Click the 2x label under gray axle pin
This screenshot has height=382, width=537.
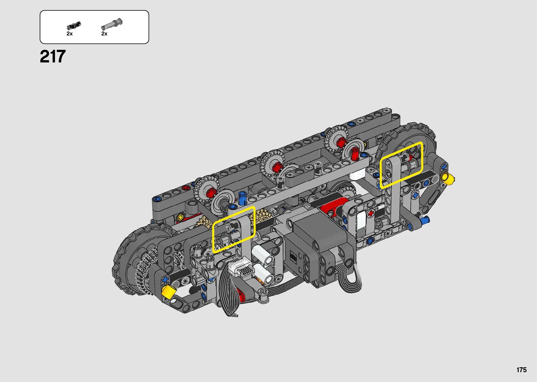pos(104,34)
